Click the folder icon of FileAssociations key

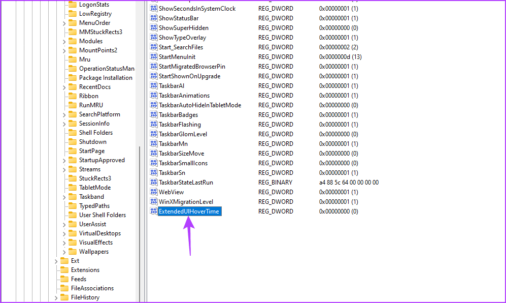tap(64, 288)
